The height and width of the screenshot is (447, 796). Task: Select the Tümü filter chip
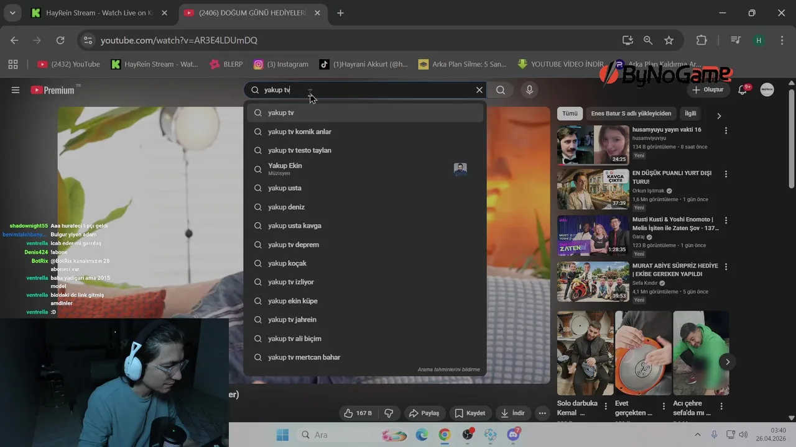(570, 114)
